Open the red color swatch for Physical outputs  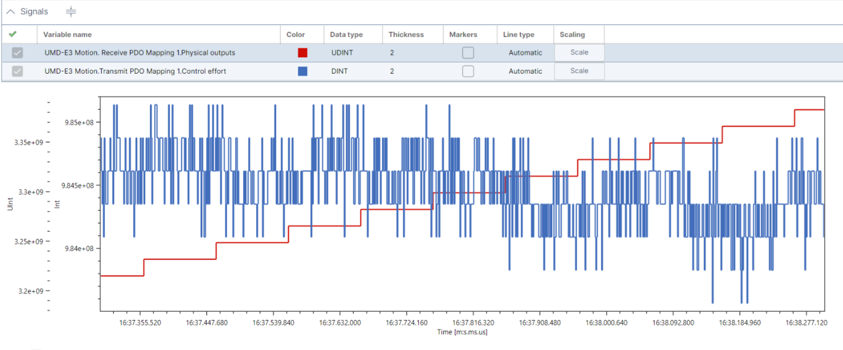(x=302, y=53)
